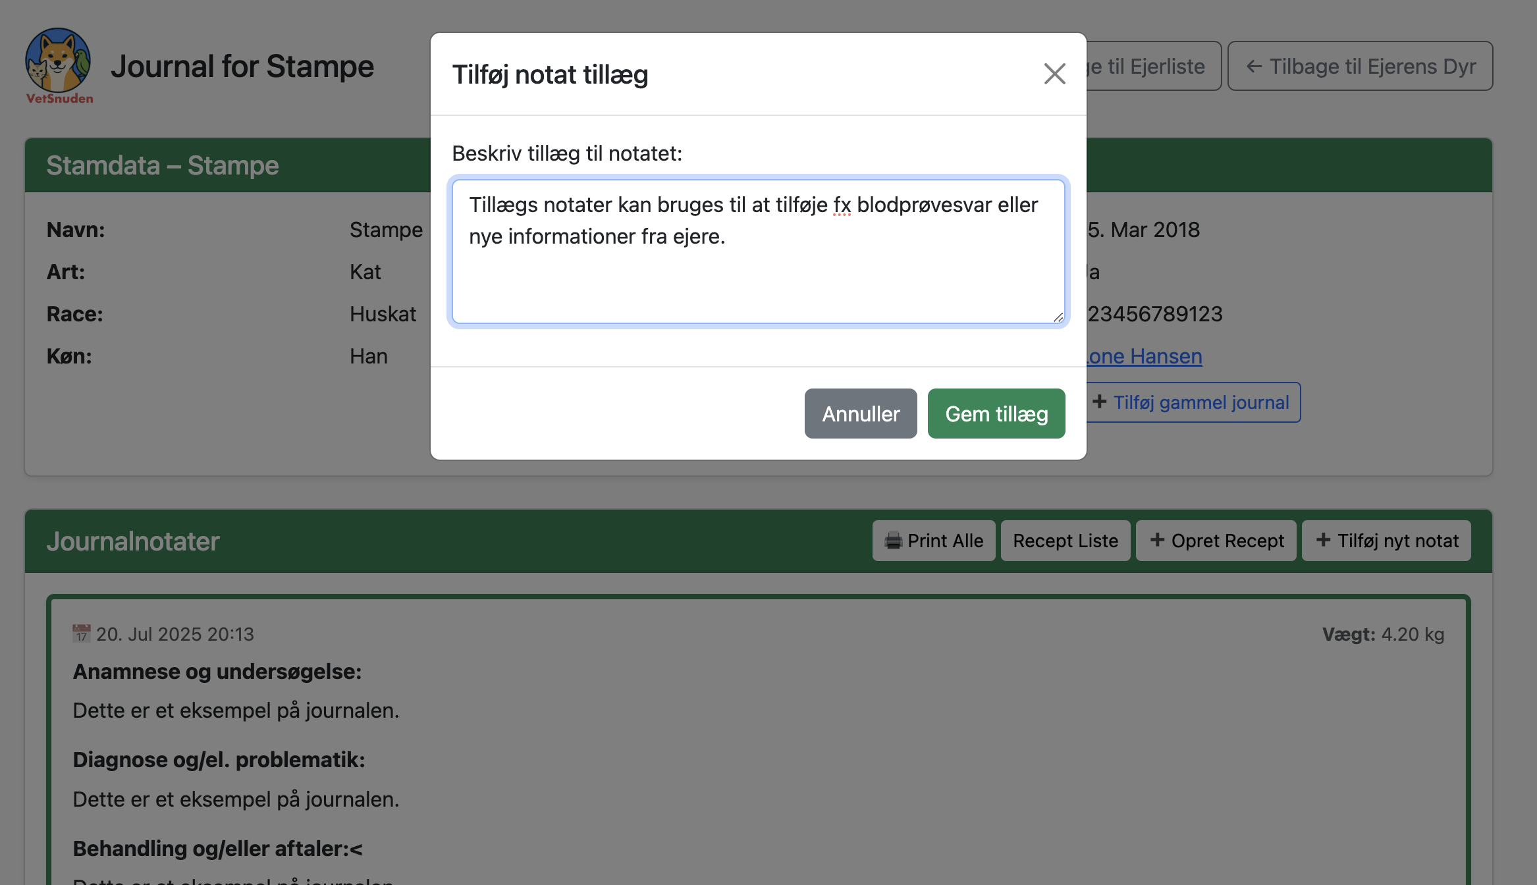Click the misspelled word fx in the textarea
Viewport: 1537px width, 885px height.
tap(841, 205)
